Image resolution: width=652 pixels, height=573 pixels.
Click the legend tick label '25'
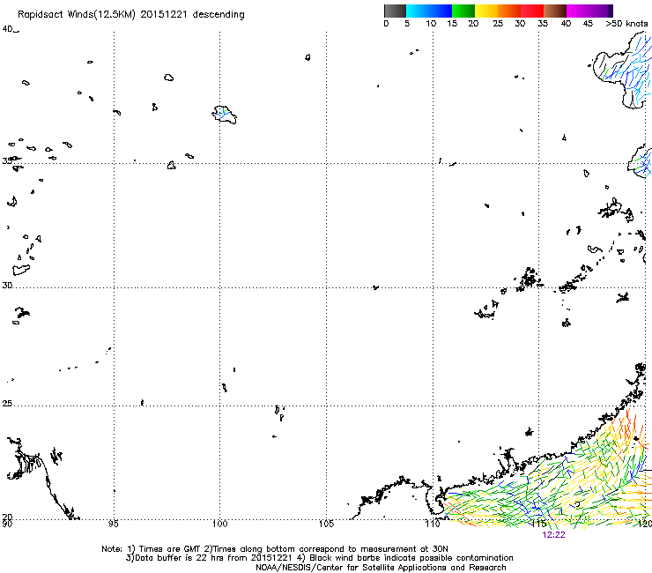pyautogui.click(x=498, y=24)
